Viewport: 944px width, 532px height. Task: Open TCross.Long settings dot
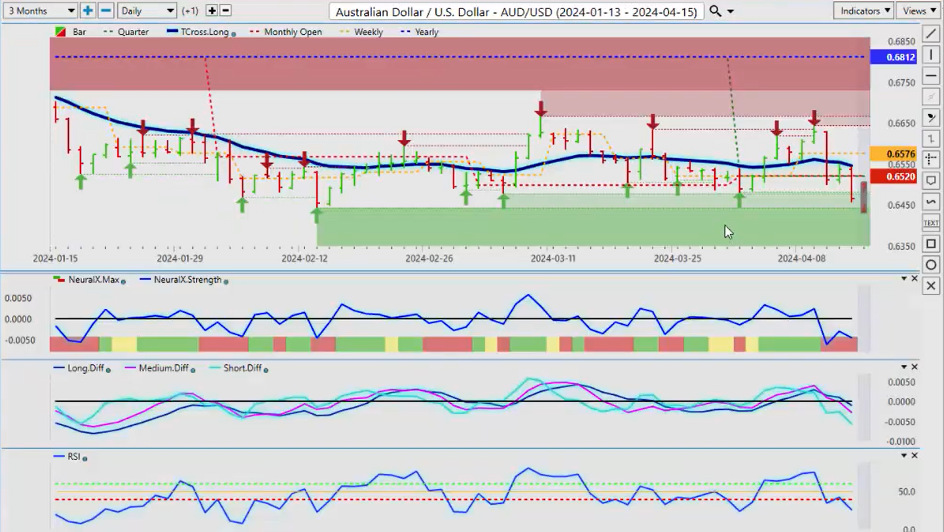click(x=234, y=33)
